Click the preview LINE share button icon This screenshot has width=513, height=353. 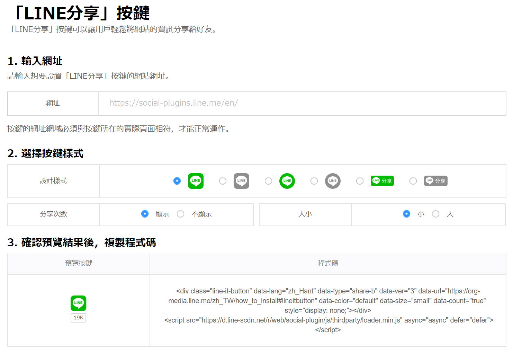click(x=78, y=303)
